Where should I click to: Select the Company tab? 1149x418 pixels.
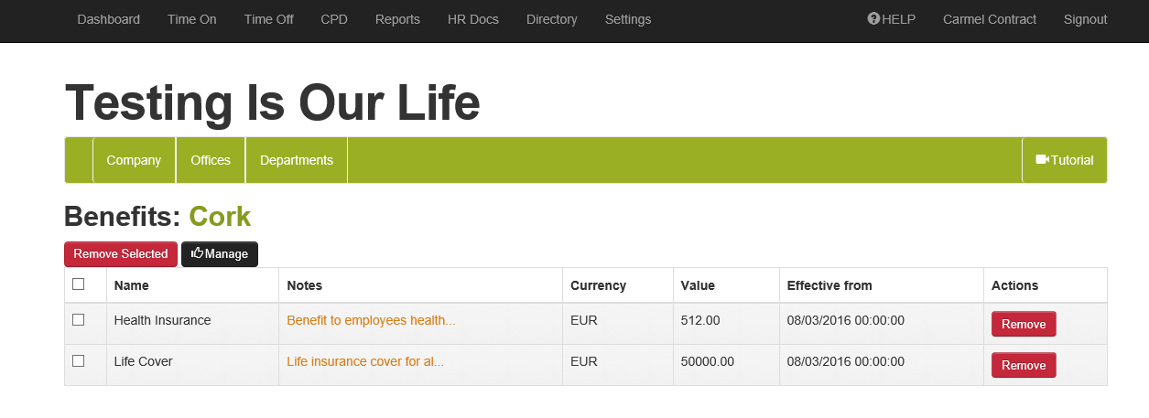[134, 160]
